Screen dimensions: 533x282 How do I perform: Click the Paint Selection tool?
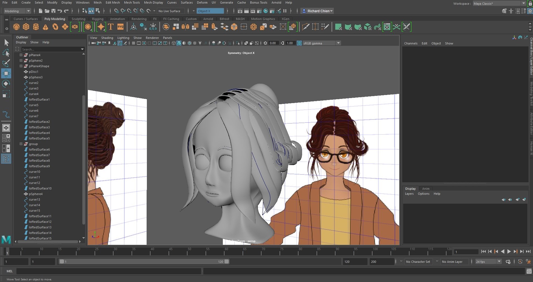(6, 63)
